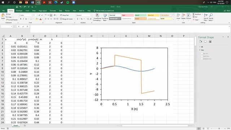Collapse the Line section
Image resolution: width=231 pixels, height=130 pixels.
pyautogui.click(x=201, y=50)
